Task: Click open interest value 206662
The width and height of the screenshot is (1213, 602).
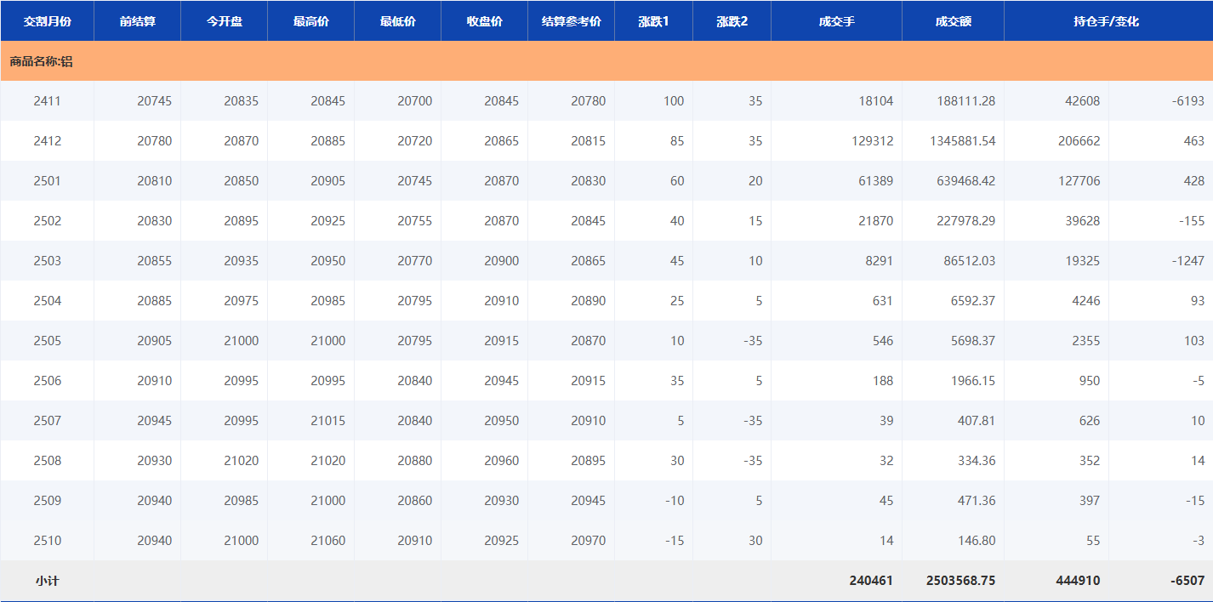Action: (x=1077, y=141)
